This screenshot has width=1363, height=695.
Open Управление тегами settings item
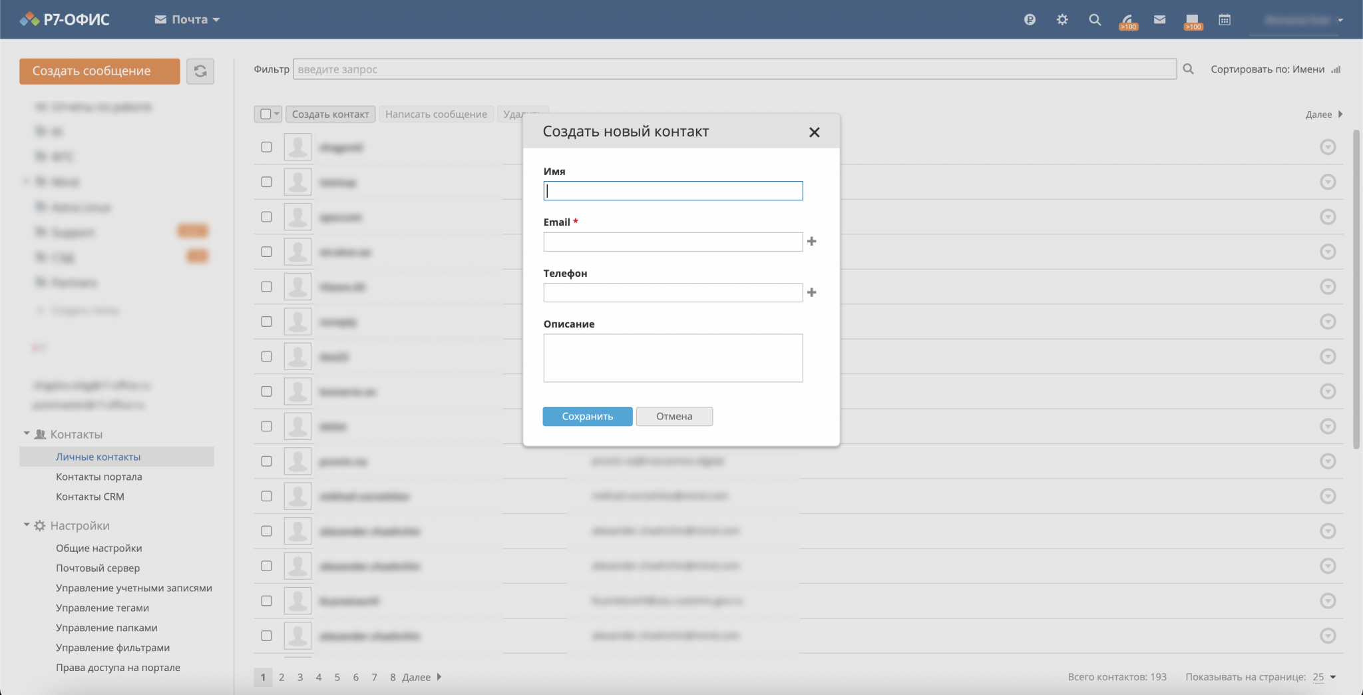point(102,608)
